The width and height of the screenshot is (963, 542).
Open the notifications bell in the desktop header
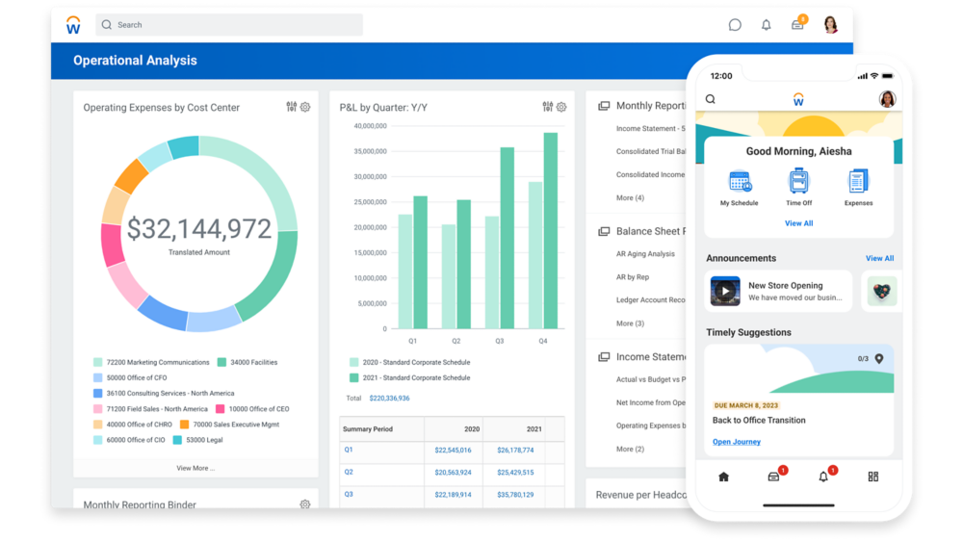766,25
